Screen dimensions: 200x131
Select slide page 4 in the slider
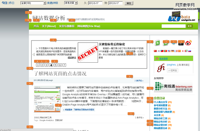pyautogui.click(x=51, y=65)
